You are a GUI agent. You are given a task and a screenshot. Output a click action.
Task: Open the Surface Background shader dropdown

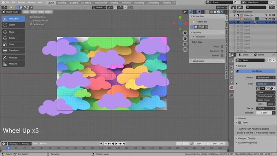pyautogui.click(x=265, y=78)
